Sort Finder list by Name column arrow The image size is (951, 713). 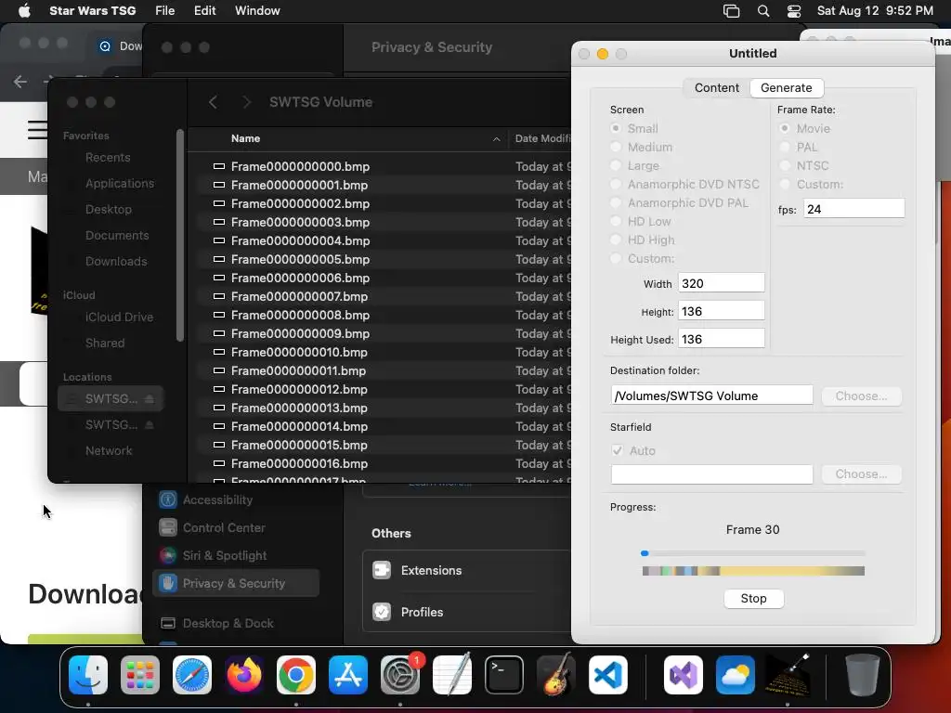click(x=496, y=139)
